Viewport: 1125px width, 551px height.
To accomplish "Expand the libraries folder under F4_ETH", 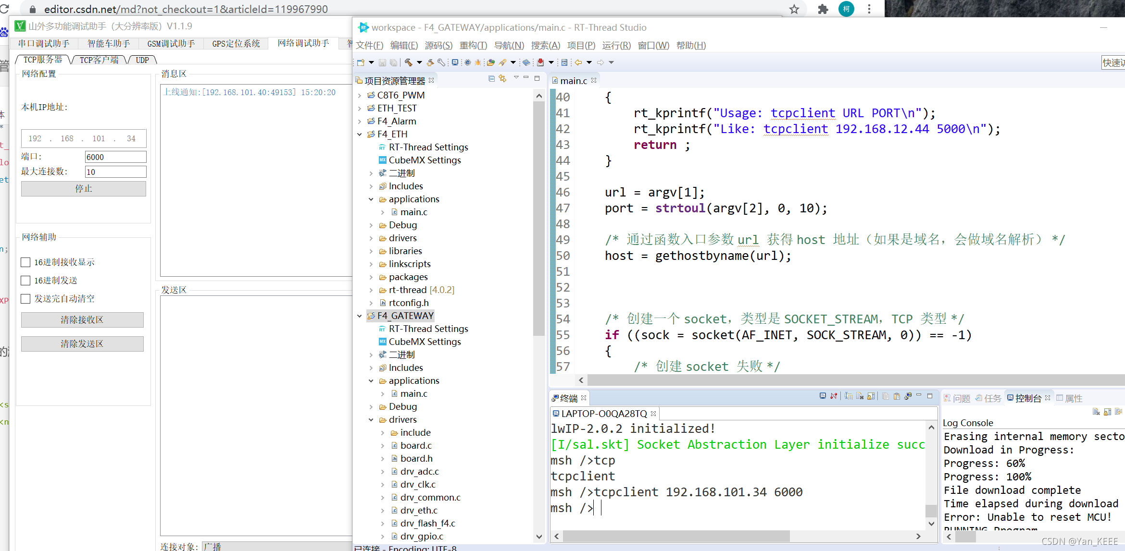I will click(371, 251).
